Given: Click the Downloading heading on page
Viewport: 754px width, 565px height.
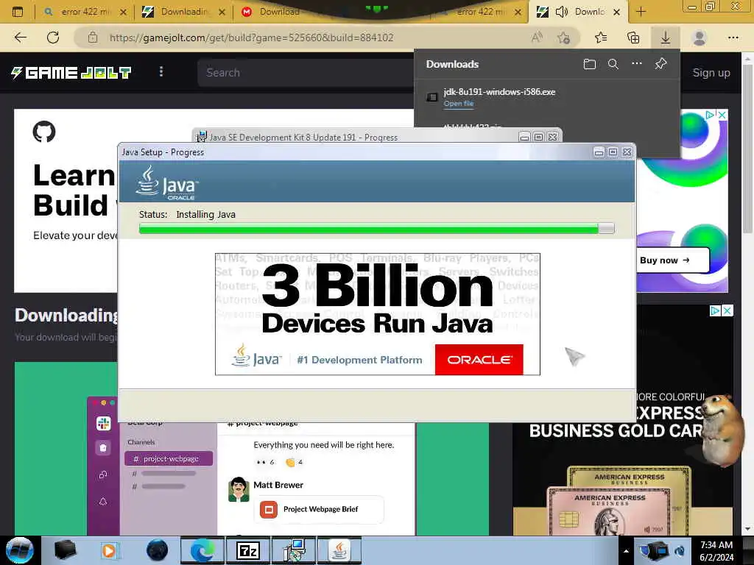Looking at the screenshot, I should point(66,315).
